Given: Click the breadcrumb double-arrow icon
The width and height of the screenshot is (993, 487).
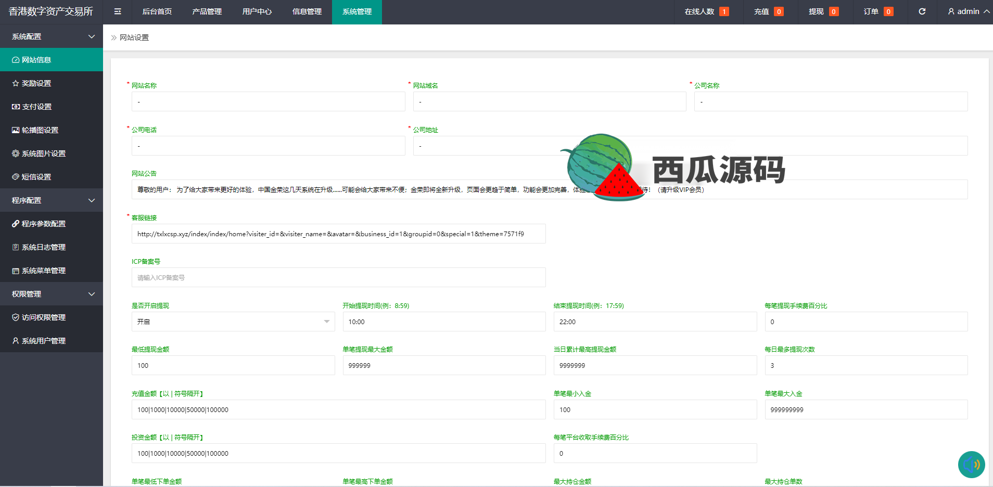Looking at the screenshot, I should 113,37.
